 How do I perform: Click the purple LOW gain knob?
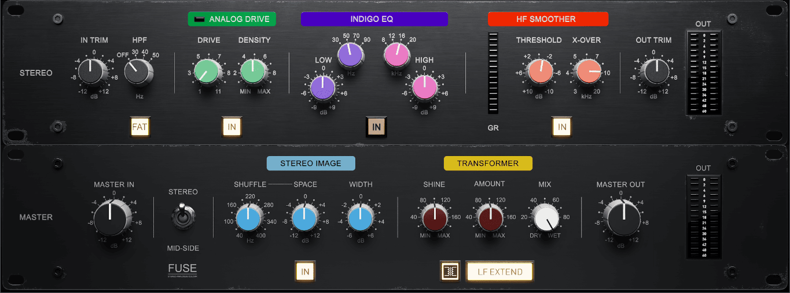(x=322, y=89)
